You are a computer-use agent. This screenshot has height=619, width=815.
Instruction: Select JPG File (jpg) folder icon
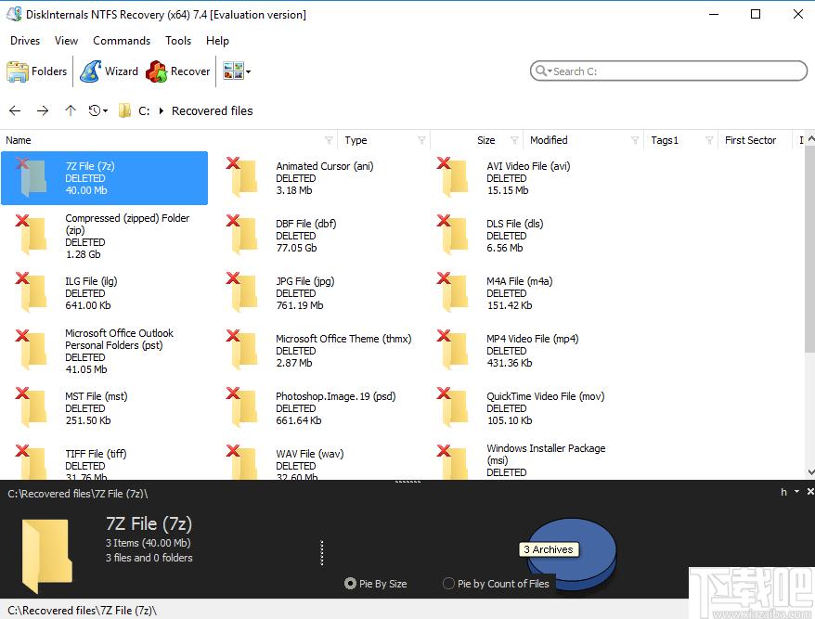click(242, 292)
